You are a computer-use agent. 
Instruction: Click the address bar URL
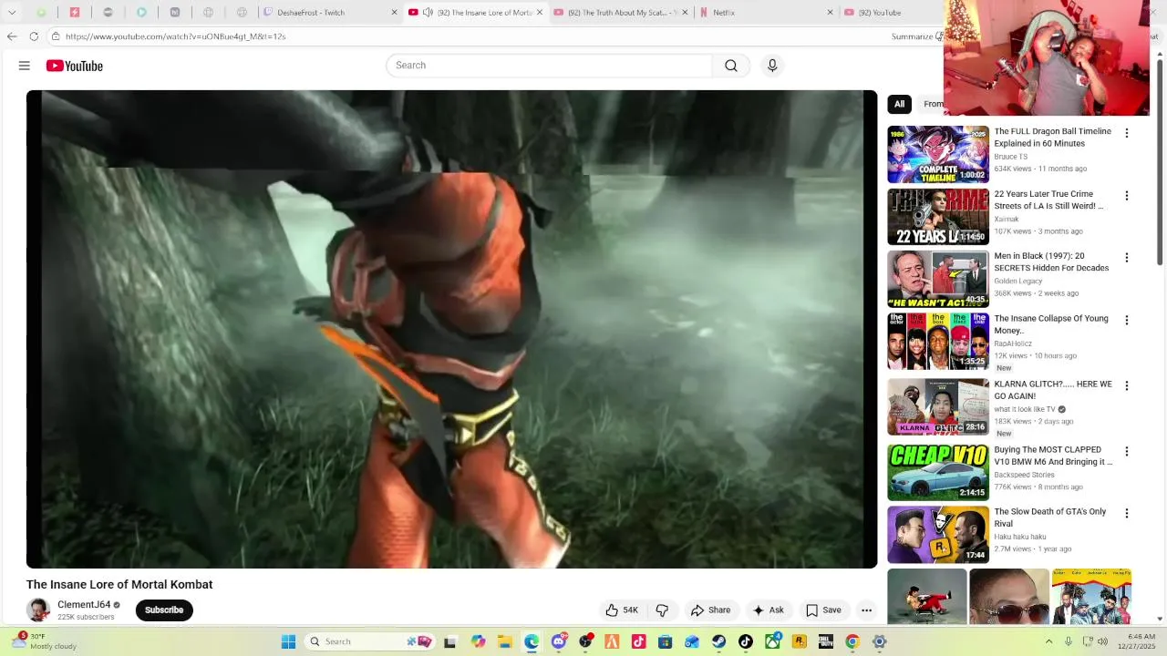pos(176,36)
